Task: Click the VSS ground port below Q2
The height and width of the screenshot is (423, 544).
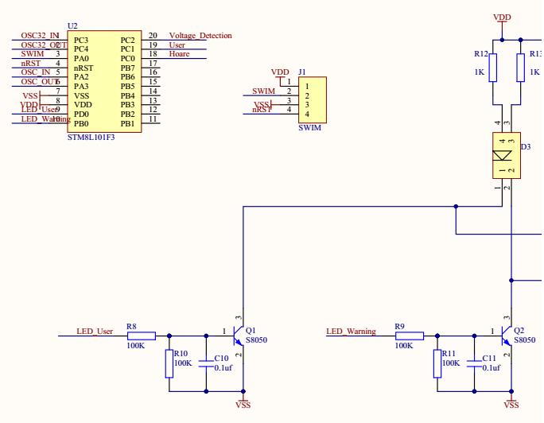Action: point(511,402)
